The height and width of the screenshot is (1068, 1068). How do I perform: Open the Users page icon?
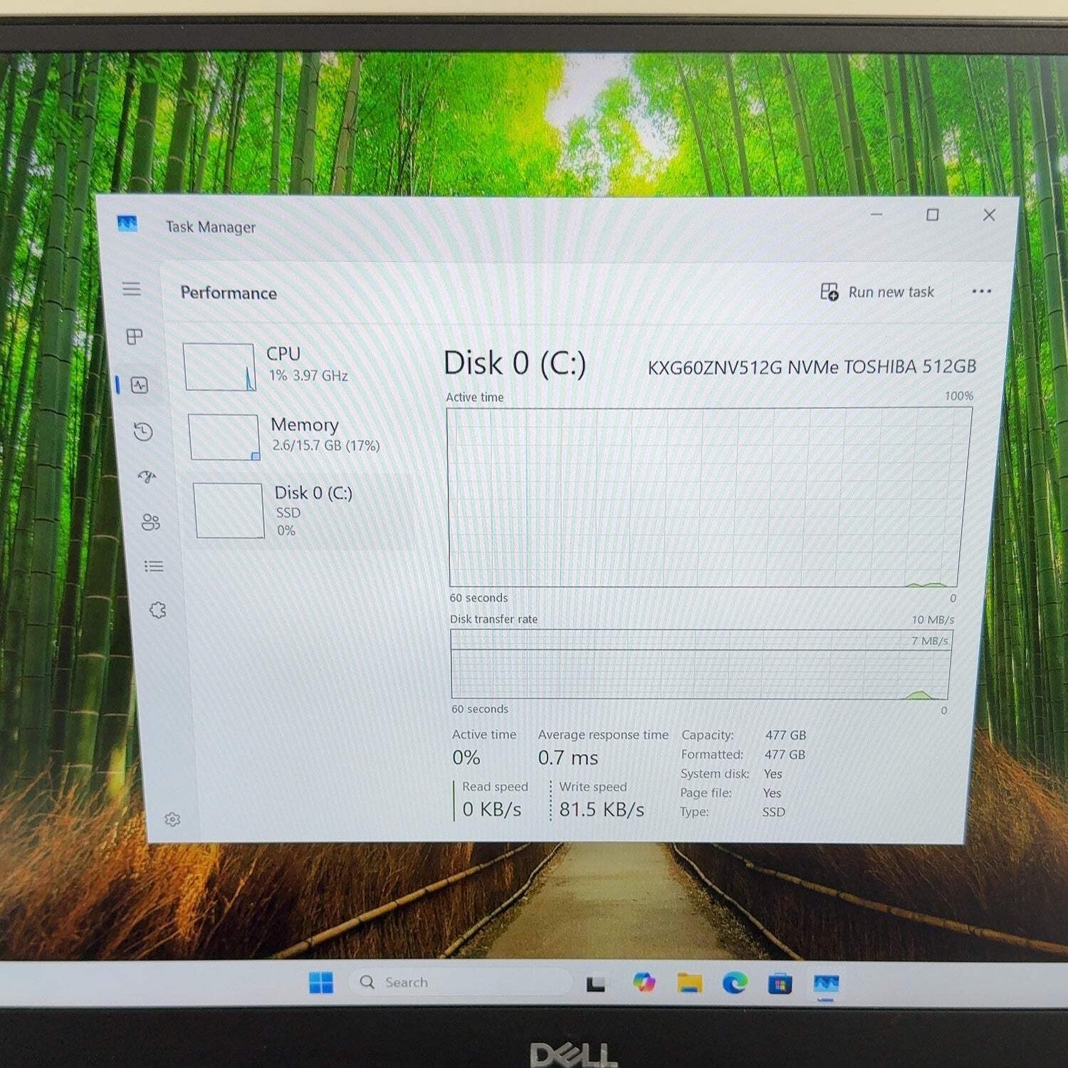(x=151, y=523)
